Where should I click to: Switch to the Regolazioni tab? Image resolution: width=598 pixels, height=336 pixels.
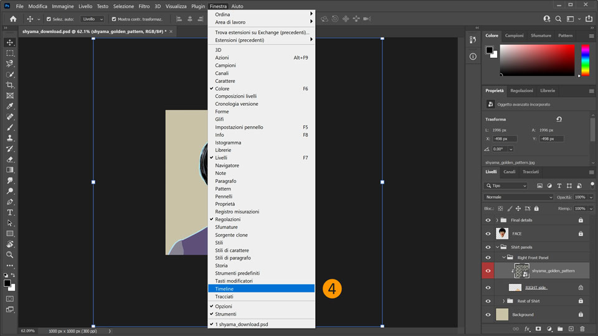(521, 91)
